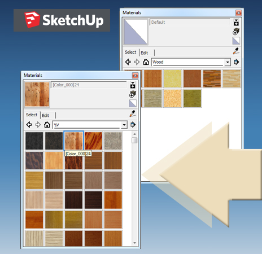Select the gray weathered wood swatch in the Wood library
The width and height of the screenshot is (262, 254).
click(x=153, y=98)
